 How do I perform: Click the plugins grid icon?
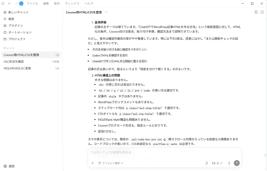pos(5,26)
